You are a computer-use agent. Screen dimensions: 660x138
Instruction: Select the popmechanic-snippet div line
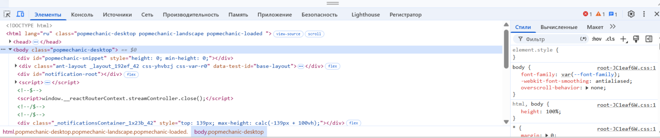(125, 58)
